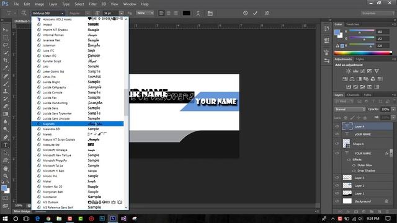Select the Hand tool in toolbox
This screenshot has height=223, width=397.
tap(6, 168)
